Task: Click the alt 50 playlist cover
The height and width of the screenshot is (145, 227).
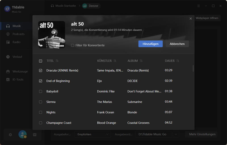Action: [52, 35]
